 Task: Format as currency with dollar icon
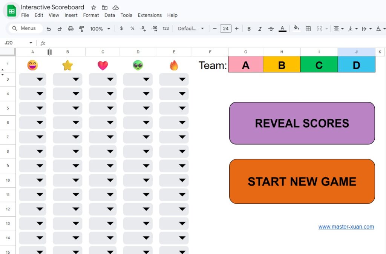121,29
